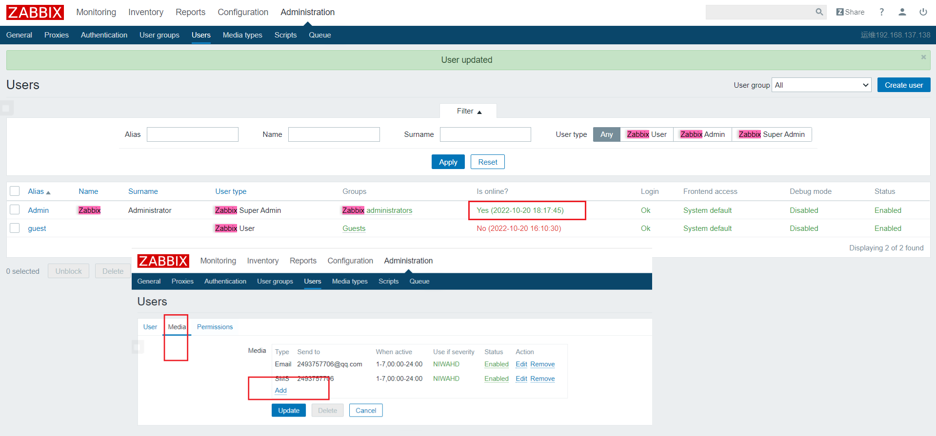Go to Scripts submenu in top bar

pos(285,35)
